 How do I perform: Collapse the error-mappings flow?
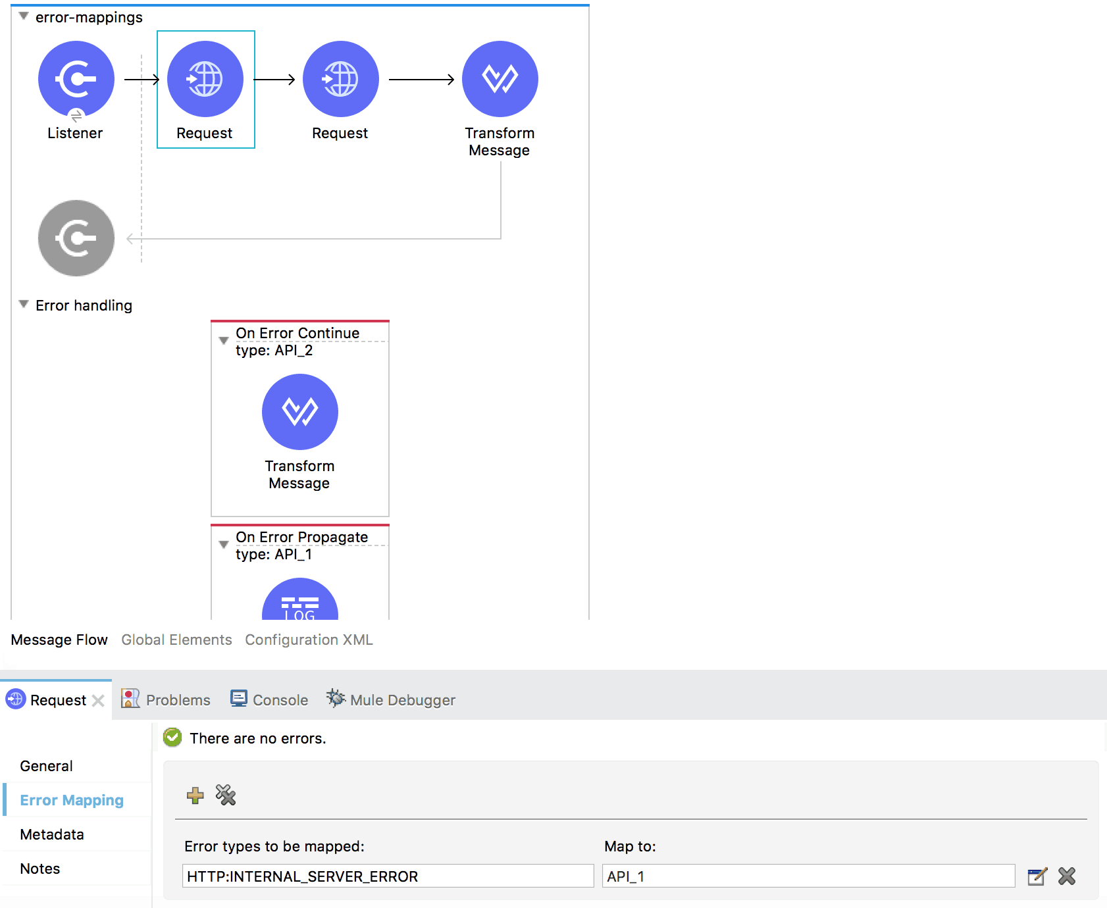(x=24, y=16)
